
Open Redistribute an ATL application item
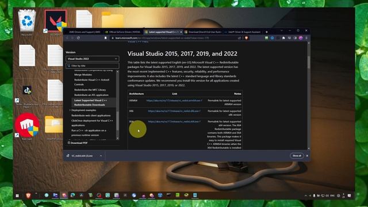pyautogui.click(x=91, y=95)
